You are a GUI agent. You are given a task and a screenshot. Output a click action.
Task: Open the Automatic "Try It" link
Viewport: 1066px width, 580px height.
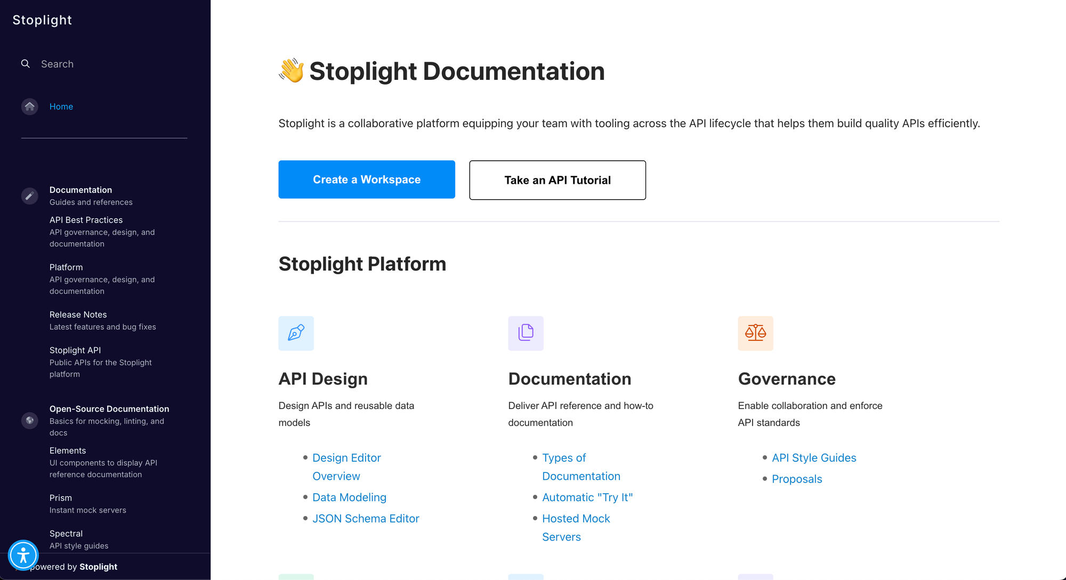click(x=587, y=497)
